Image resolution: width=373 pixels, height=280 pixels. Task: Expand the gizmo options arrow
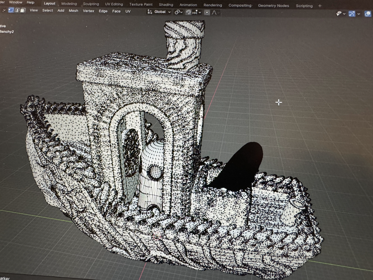(358, 14)
